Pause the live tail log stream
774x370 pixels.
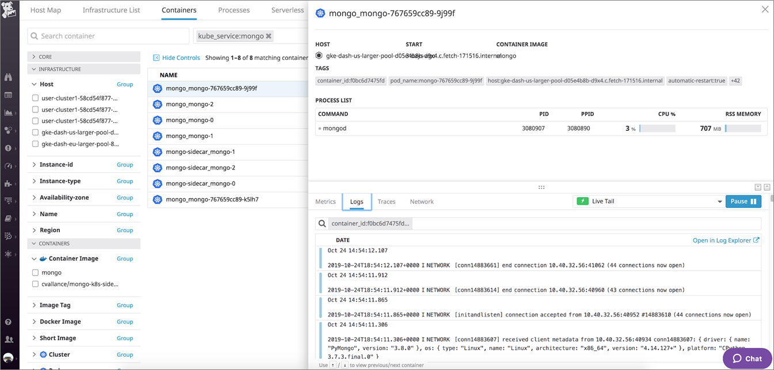743,201
